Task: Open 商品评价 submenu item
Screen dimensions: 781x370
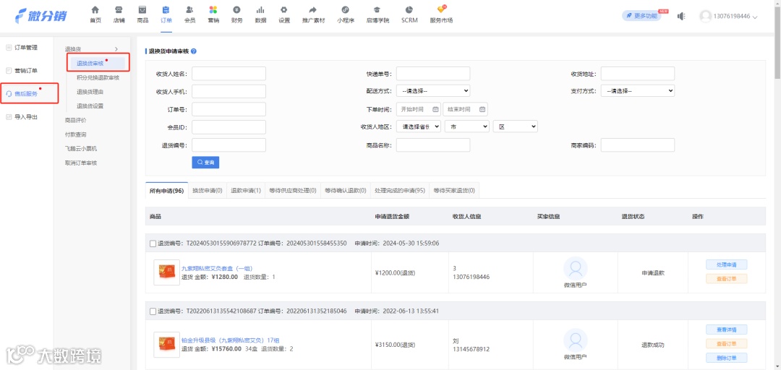Action: [76, 120]
